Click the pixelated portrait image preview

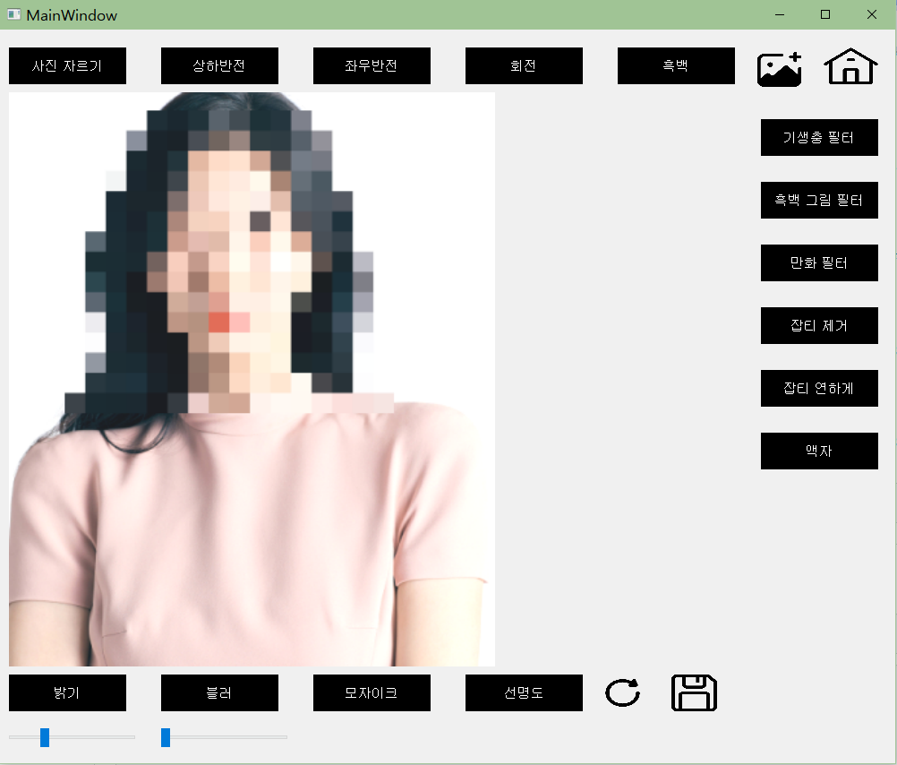[251, 376]
